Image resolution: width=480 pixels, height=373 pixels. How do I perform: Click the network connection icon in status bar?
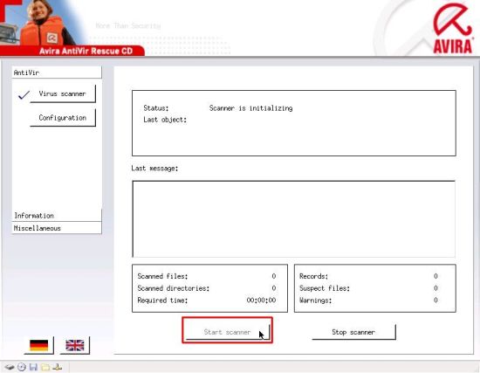(x=57, y=367)
